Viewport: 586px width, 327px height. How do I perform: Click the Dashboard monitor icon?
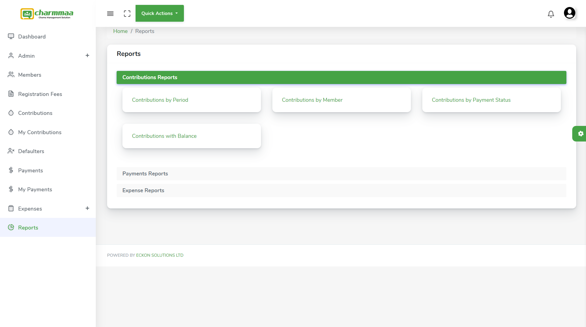click(x=11, y=36)
